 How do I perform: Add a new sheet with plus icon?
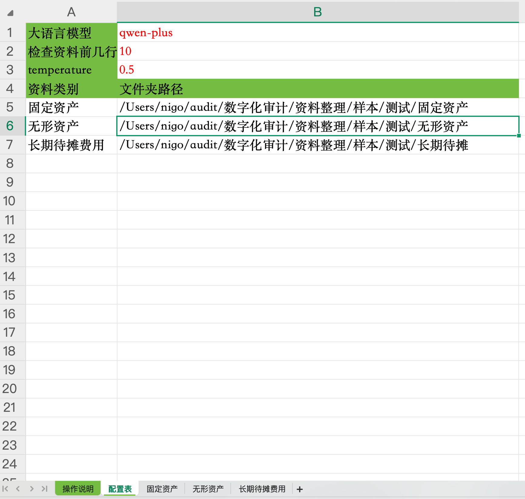[x=300, y=489]
